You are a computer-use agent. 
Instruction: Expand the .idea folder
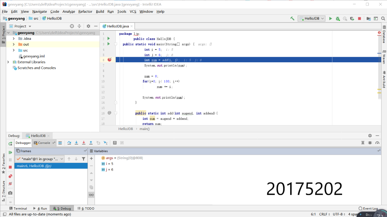tap(14, 38)
